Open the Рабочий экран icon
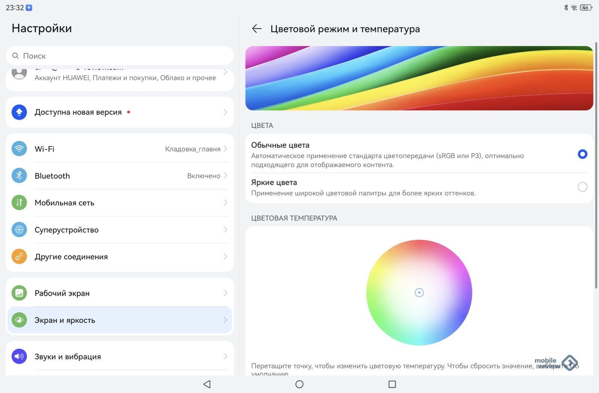This screenshot has width=599, height=393. pos(19,293)
